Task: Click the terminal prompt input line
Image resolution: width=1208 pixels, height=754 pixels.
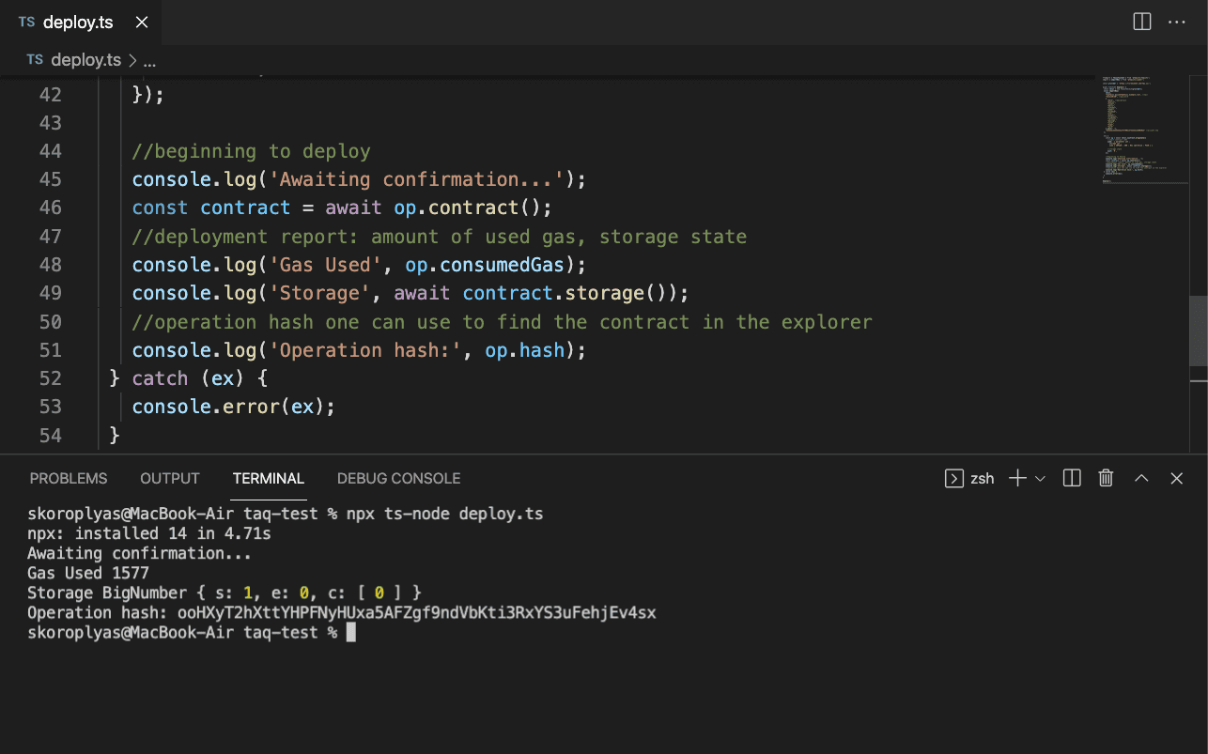Action: (351, 633)
